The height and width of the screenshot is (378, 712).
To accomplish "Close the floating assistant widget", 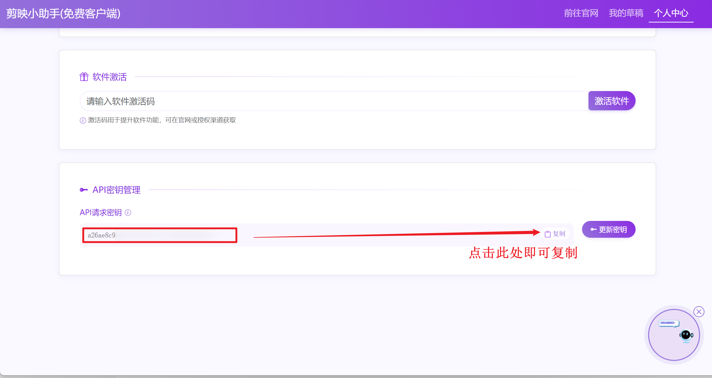I will (699, 312).
